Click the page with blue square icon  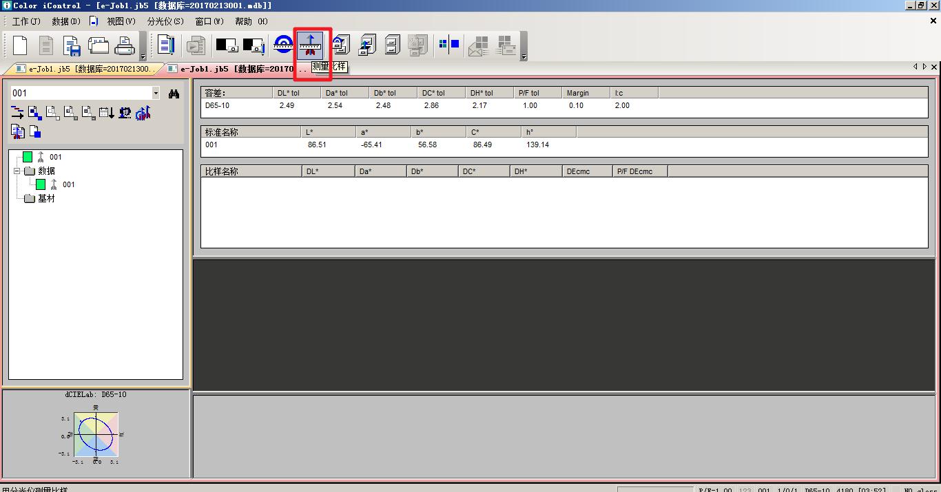(x=35, y=131)
